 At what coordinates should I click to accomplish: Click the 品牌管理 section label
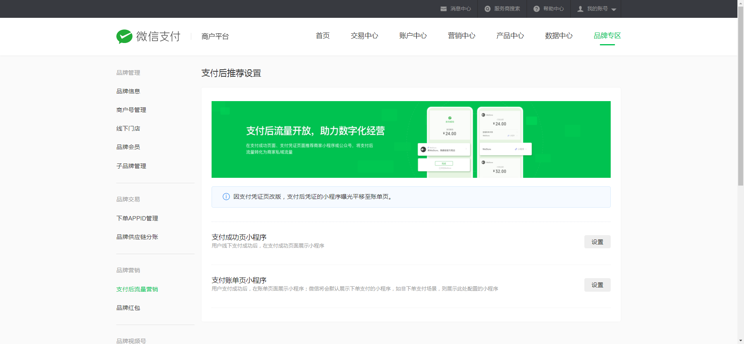coord(128,73)
